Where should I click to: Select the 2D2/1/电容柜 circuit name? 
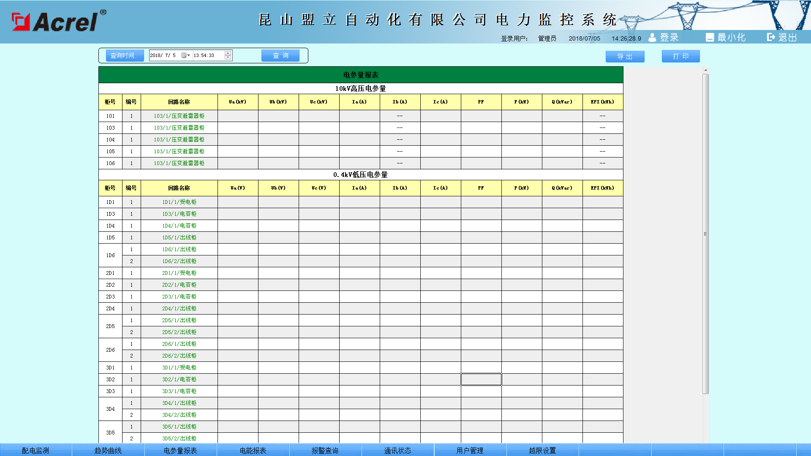(179, 285)
